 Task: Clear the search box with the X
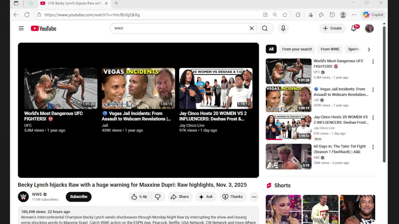coord(252,28)
